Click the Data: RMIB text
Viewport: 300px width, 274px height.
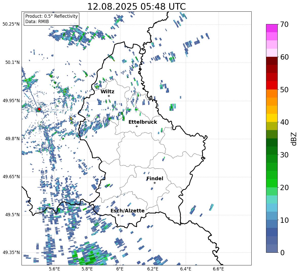coord(37,22)
